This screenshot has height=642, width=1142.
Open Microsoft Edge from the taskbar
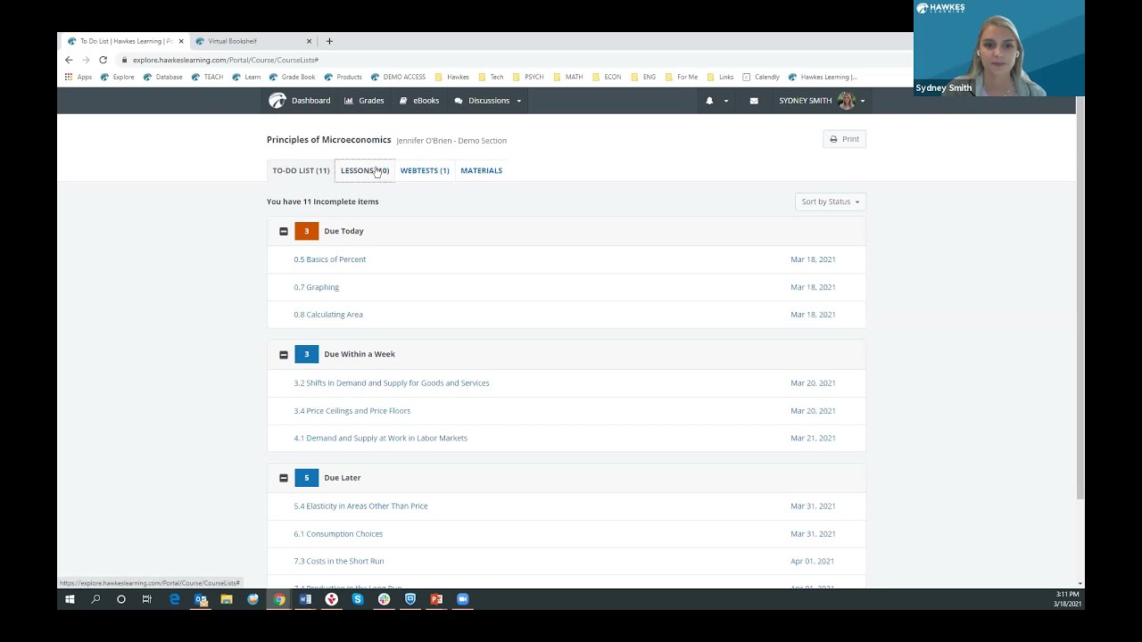[x=174, y=599]
